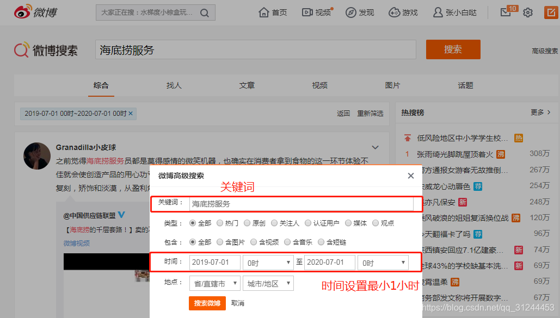Click the main search box with 海底捞服务
The width and height of the screenshot is (560, 318).
(256, 49)
